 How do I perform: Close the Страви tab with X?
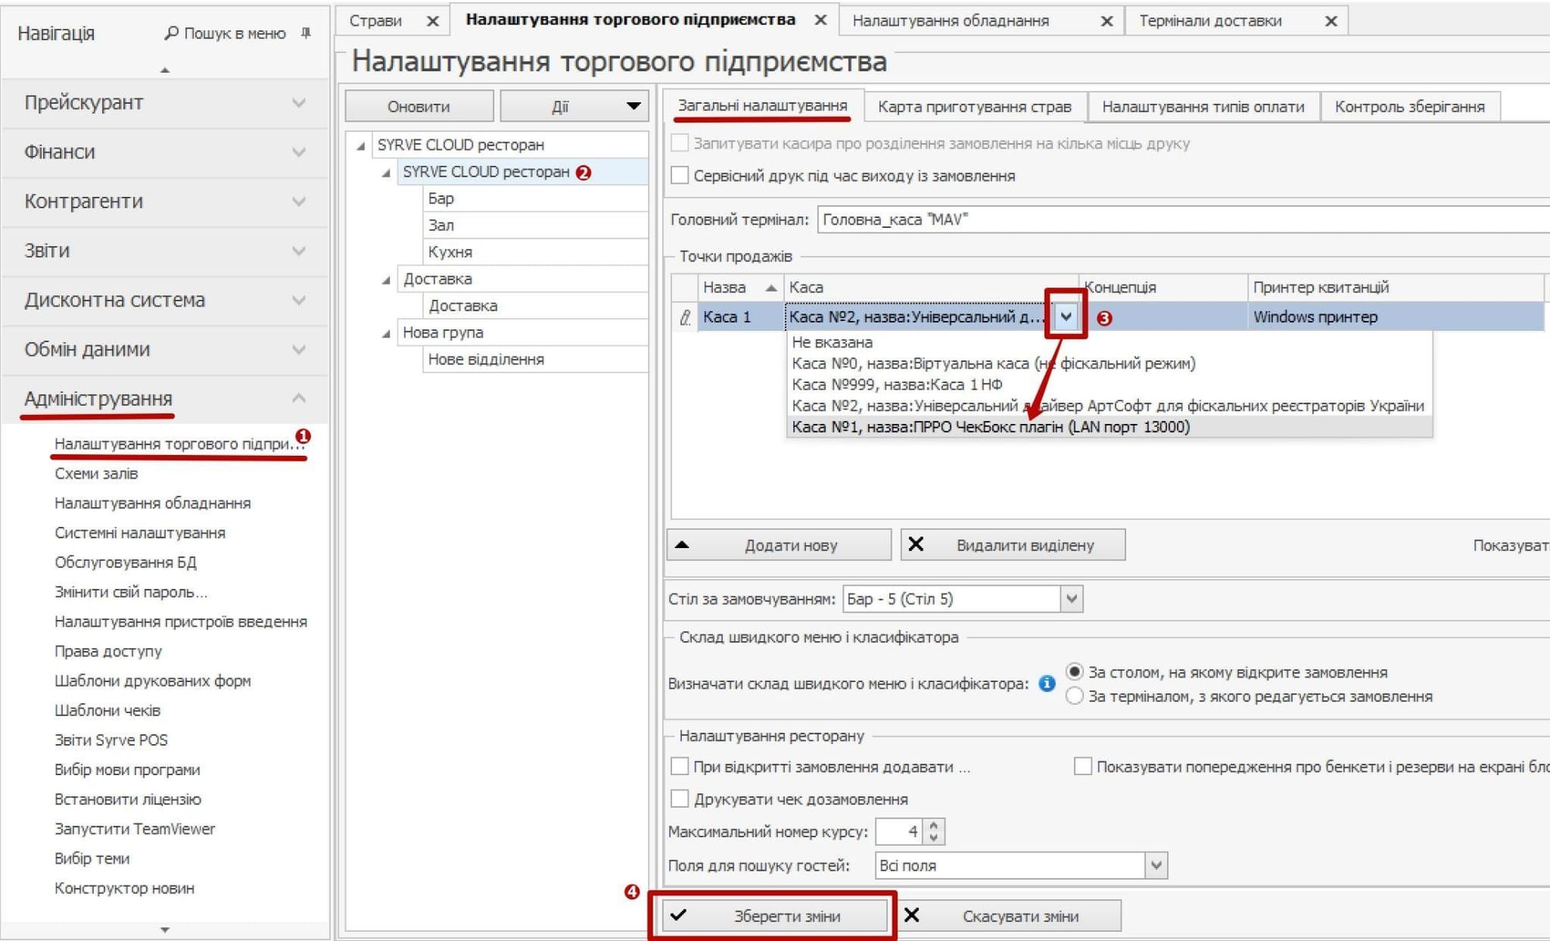click(x=433, y=22)
